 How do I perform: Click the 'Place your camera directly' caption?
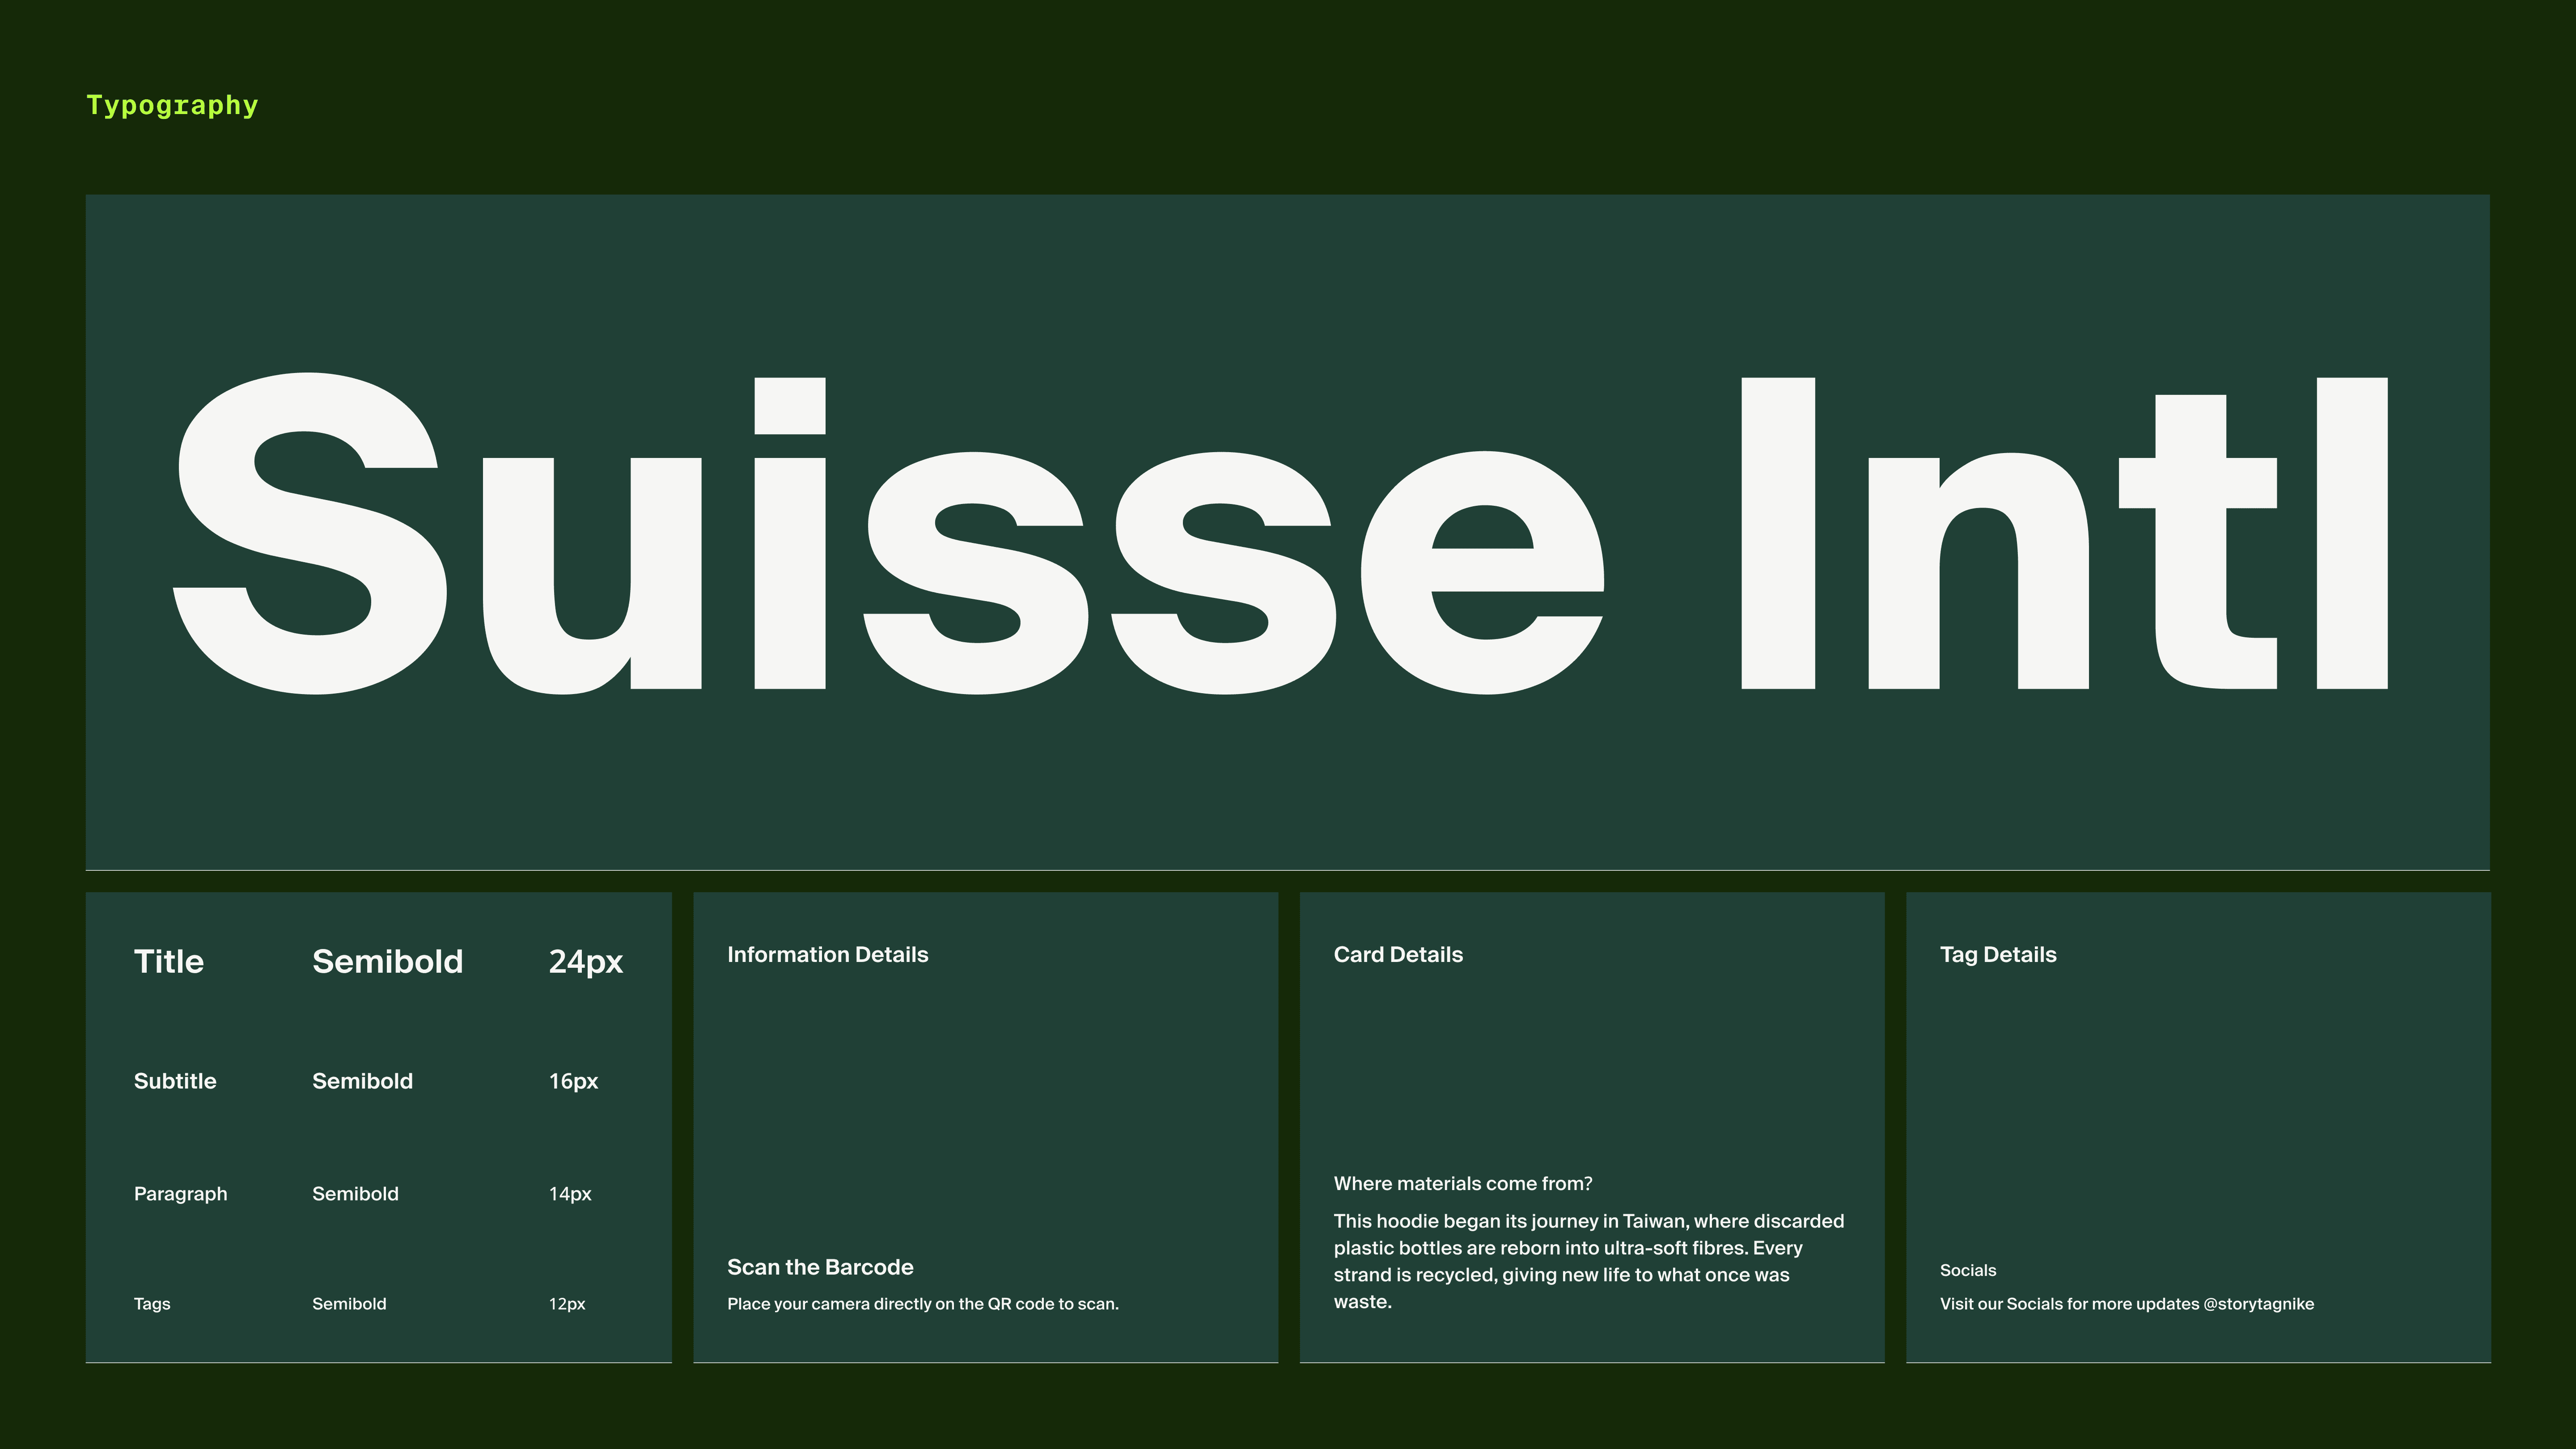tap(923, 1304)
